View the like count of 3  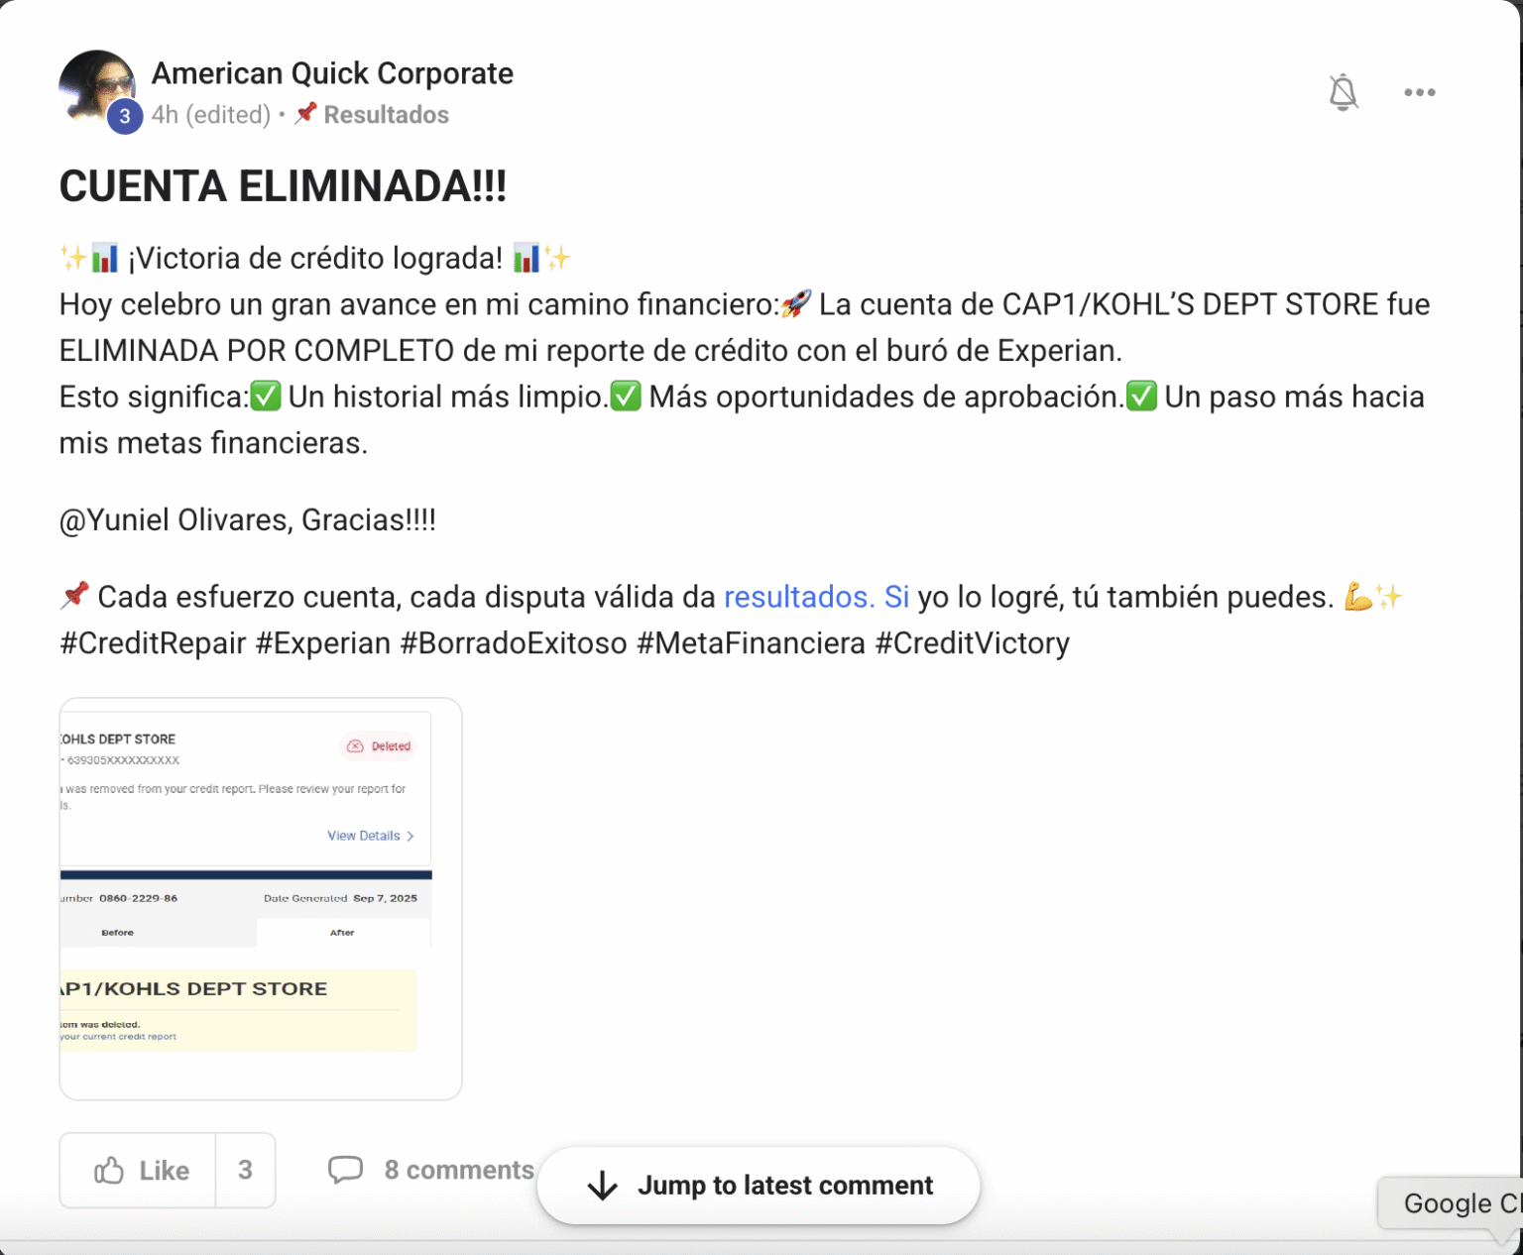245,1171
